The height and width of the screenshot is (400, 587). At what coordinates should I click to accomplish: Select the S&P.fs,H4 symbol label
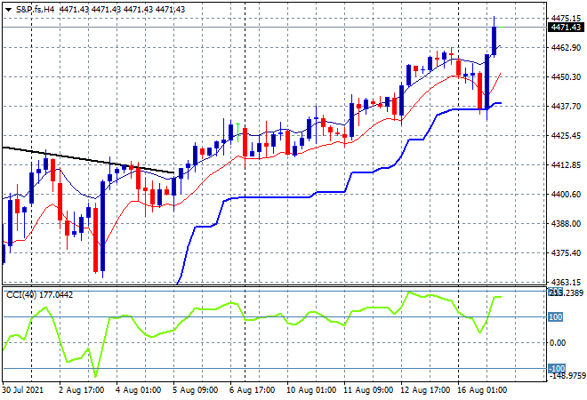pyautogui.click(x=36, y=10)
